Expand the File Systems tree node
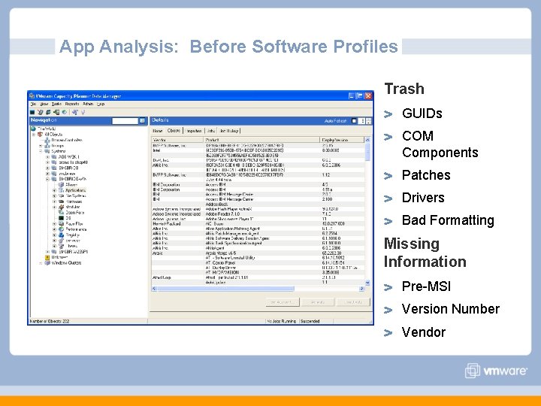Image resolution: width=541 pixels, height=406 pixels. pyautogui.click(x=54, y=195)
